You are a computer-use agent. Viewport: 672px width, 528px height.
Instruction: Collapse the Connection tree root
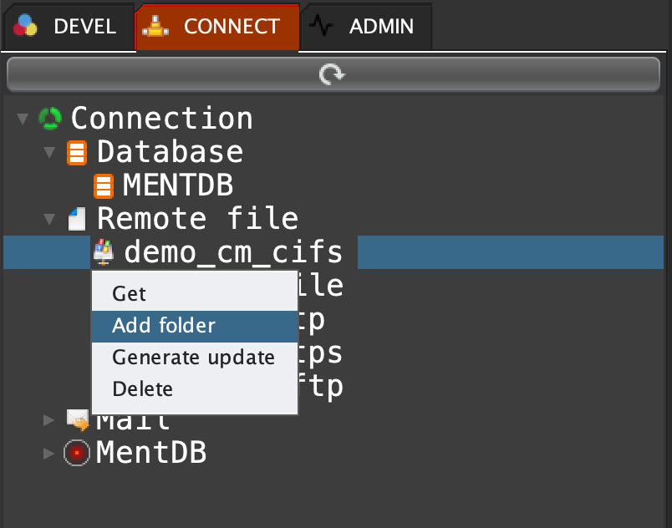click(22, 119)
